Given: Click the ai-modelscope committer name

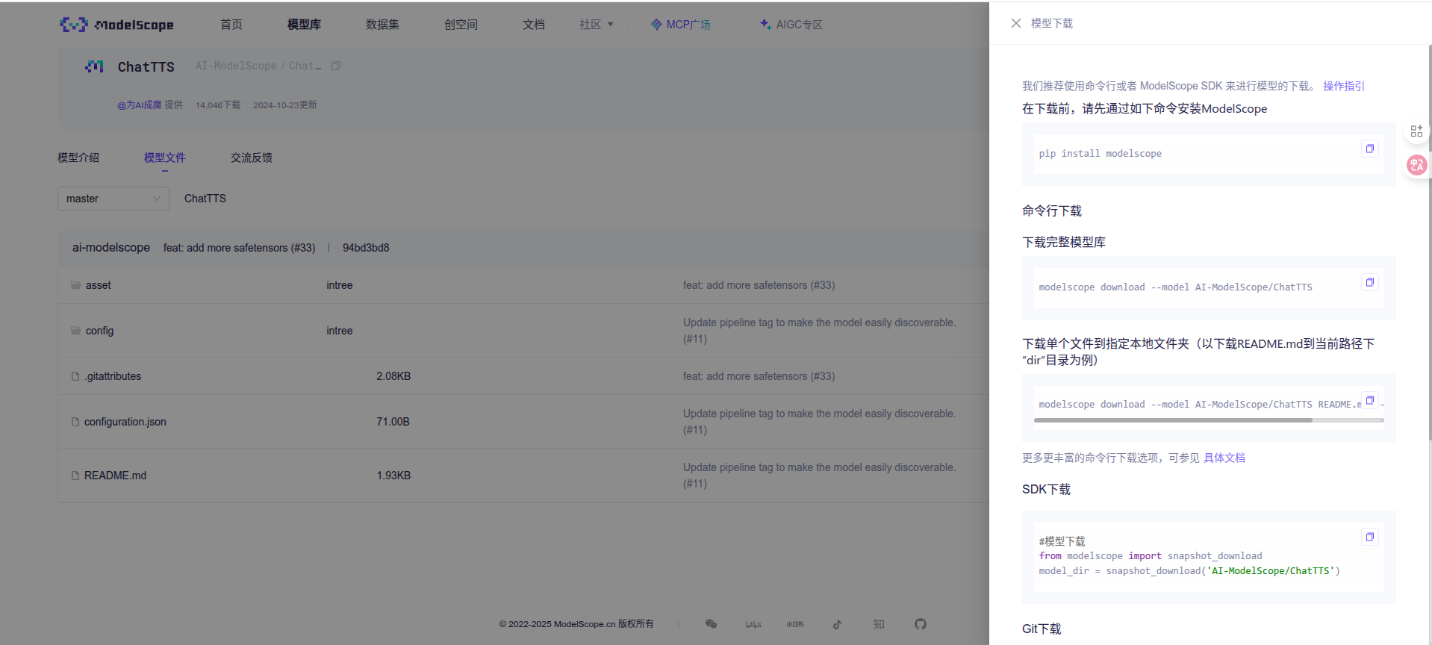Looking at the screenshot, I should point(111,248).
